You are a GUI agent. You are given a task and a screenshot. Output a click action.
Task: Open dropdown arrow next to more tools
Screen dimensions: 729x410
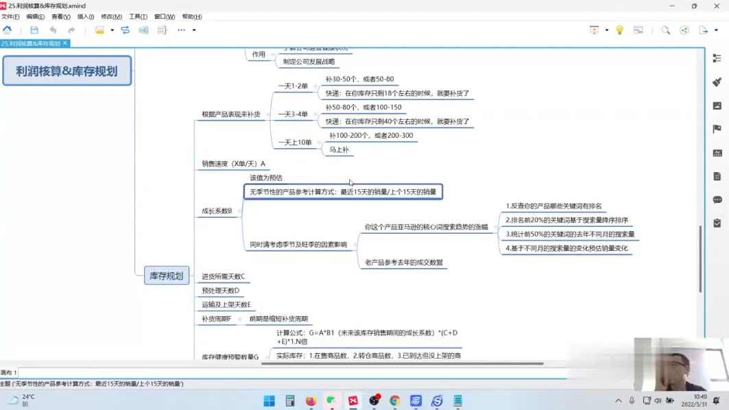(x=194, y=30)
